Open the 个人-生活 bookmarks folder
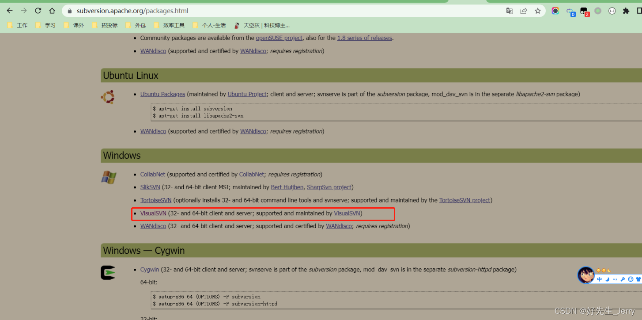 coord(209,25)
